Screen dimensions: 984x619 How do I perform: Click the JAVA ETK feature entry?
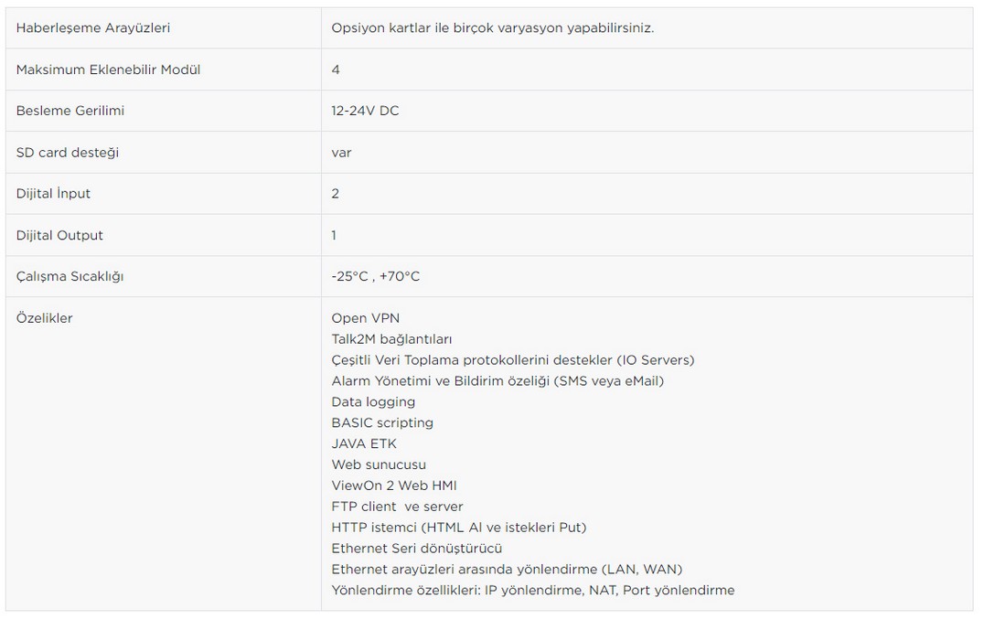364,444
